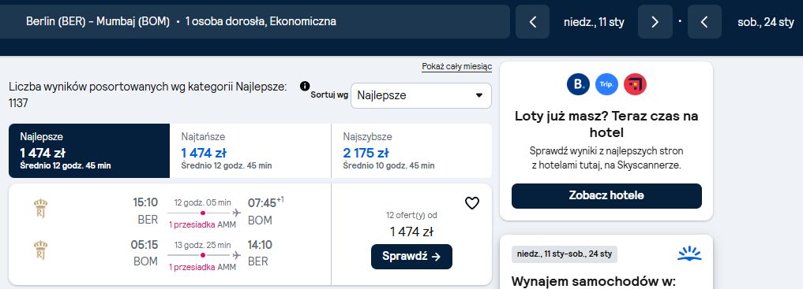Click the info icon near results count

[x=305, y=86]
